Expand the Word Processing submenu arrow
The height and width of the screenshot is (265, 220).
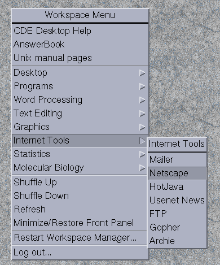[142, 100]
